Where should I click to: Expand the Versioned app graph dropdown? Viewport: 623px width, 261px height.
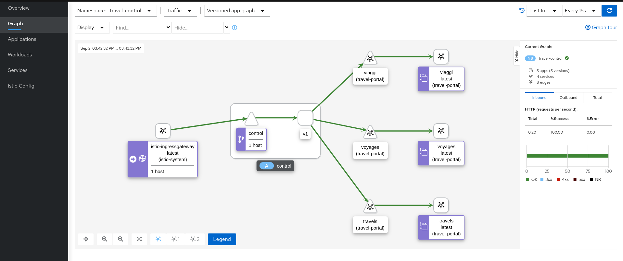237,11
